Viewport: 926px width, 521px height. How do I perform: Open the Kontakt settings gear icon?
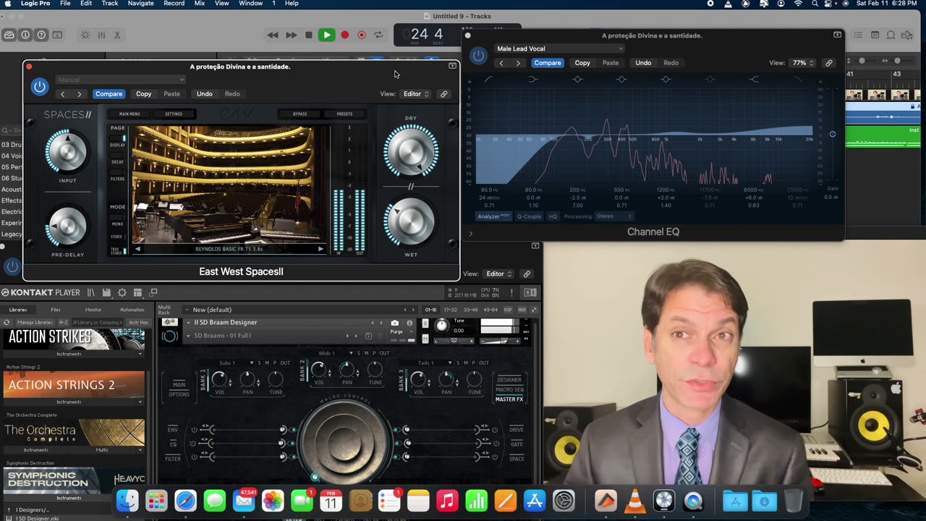tap(122, 292)
